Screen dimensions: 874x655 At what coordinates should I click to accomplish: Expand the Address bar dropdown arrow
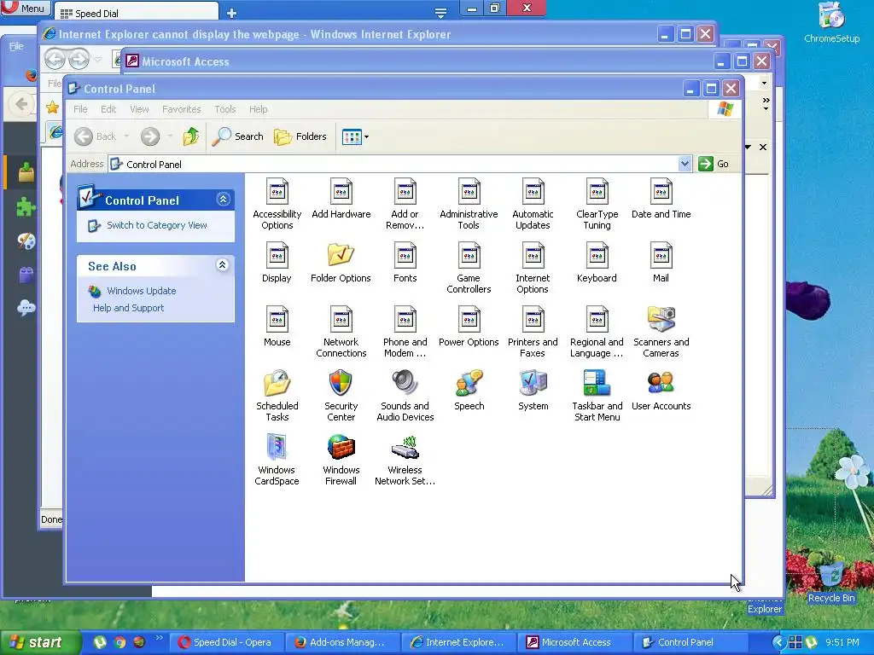pos(685,164)
